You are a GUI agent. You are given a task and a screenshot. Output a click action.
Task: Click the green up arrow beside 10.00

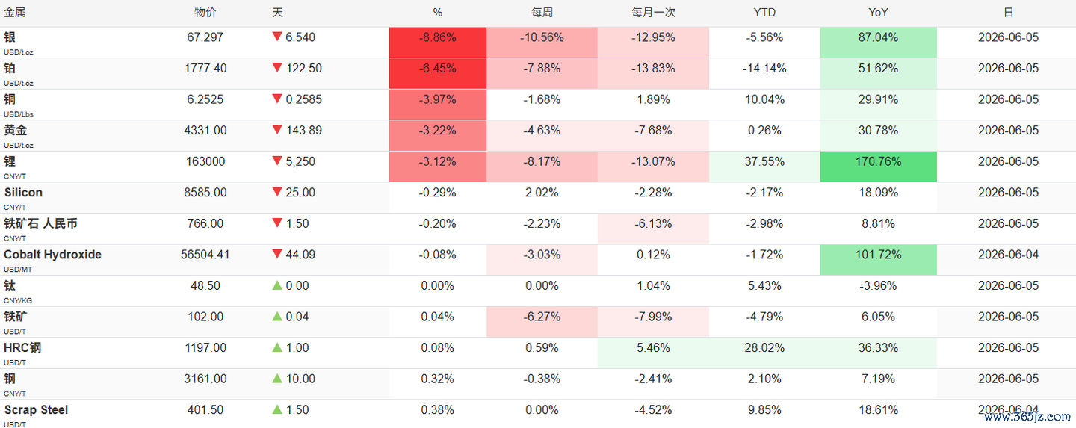(x=277, y=379)
